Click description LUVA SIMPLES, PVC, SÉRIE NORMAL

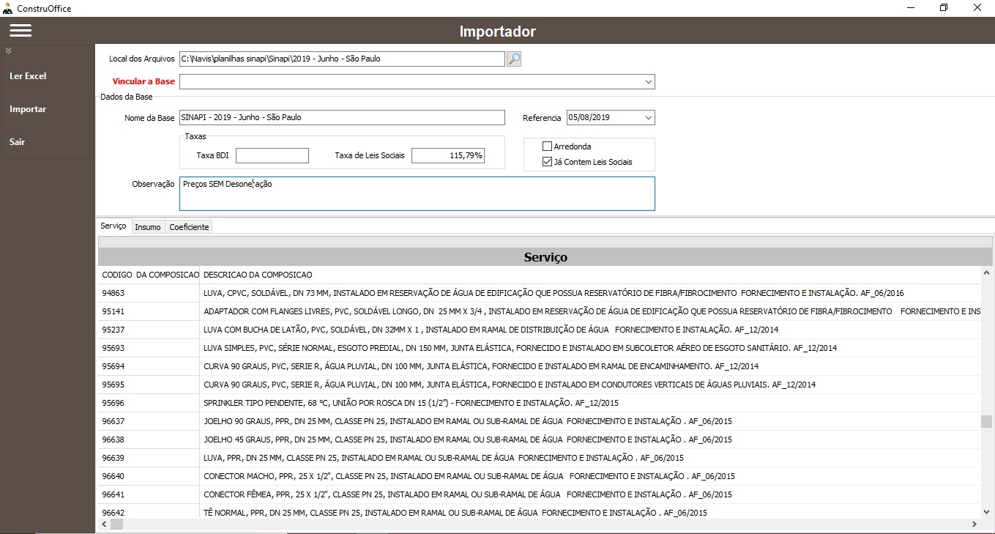coord(520,348)
